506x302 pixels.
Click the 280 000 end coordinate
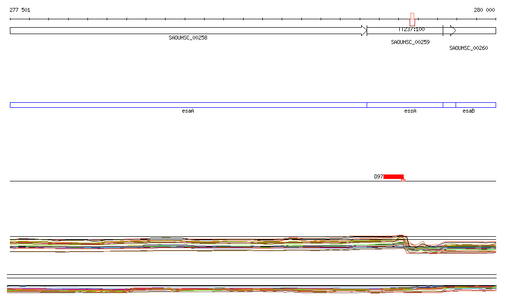pos(484,10)
